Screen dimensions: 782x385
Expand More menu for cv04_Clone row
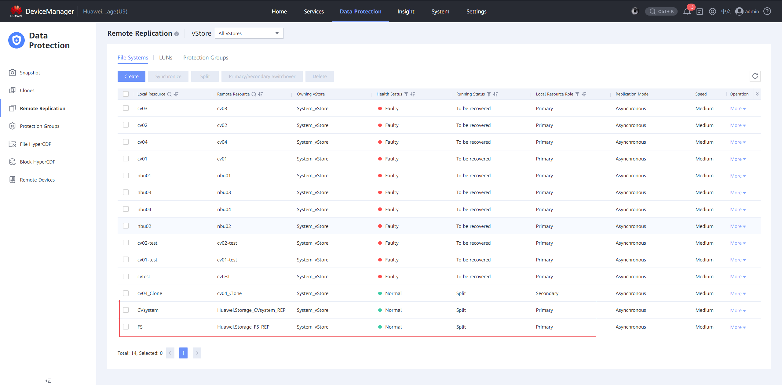click(738, 293)
